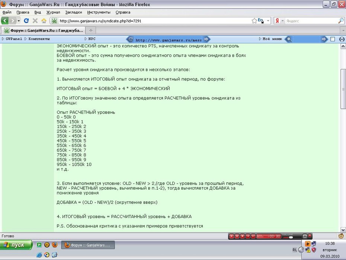Launch Windows Media Player from quick launch
The height and width of the screenshot is (260, 346).
(47, 255)
